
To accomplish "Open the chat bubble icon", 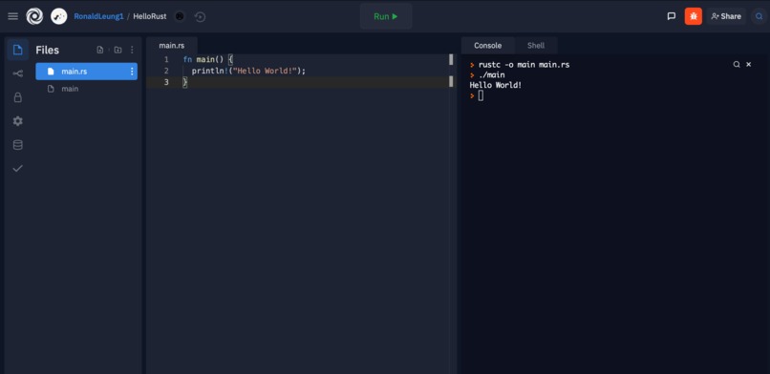I will 672,16.
